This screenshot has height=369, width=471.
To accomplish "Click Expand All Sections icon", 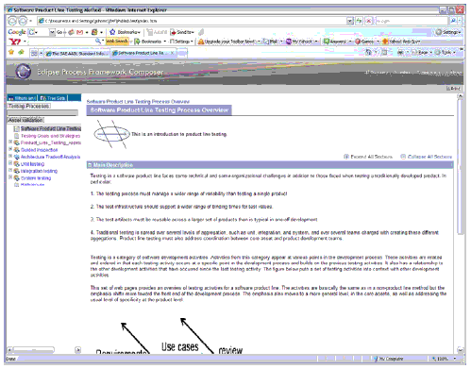I will [x=346, y=157].
